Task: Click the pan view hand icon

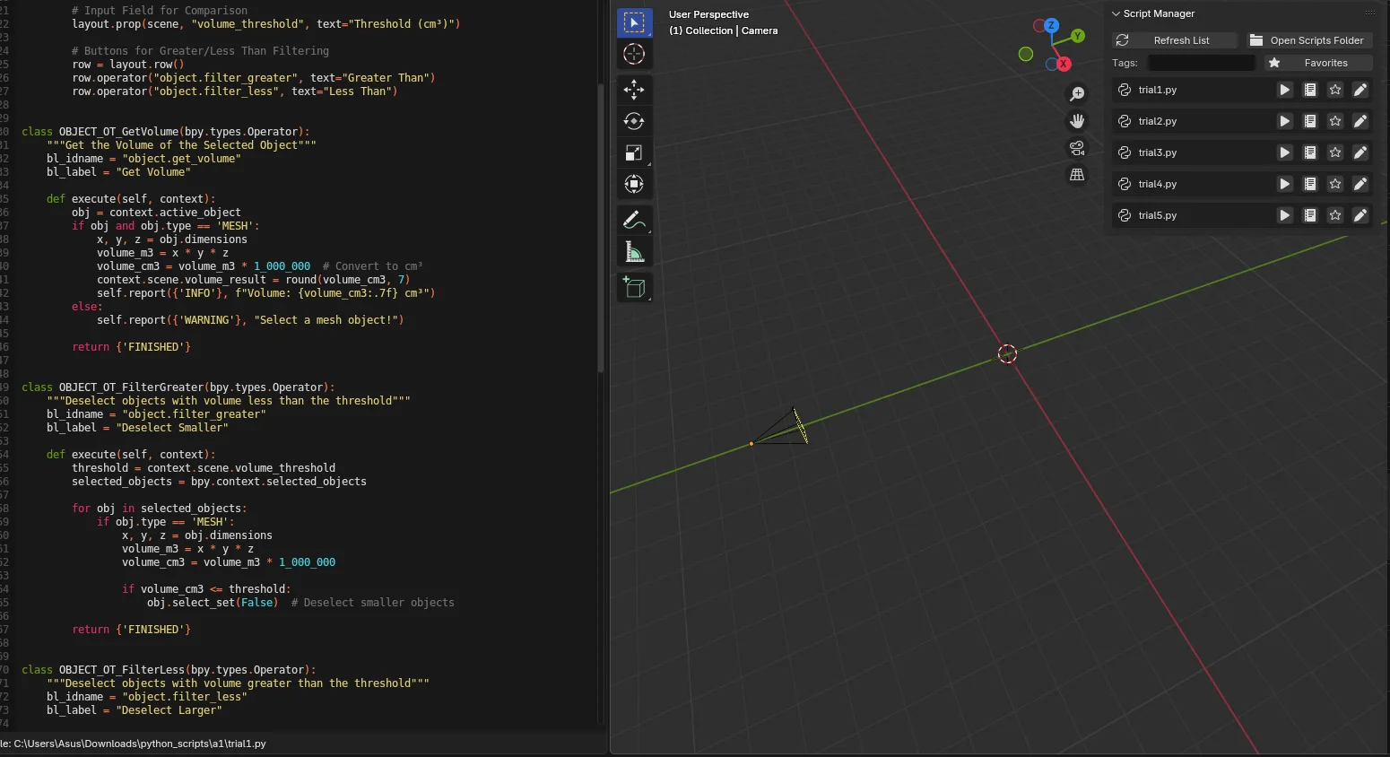Action: pos(1077,121)
